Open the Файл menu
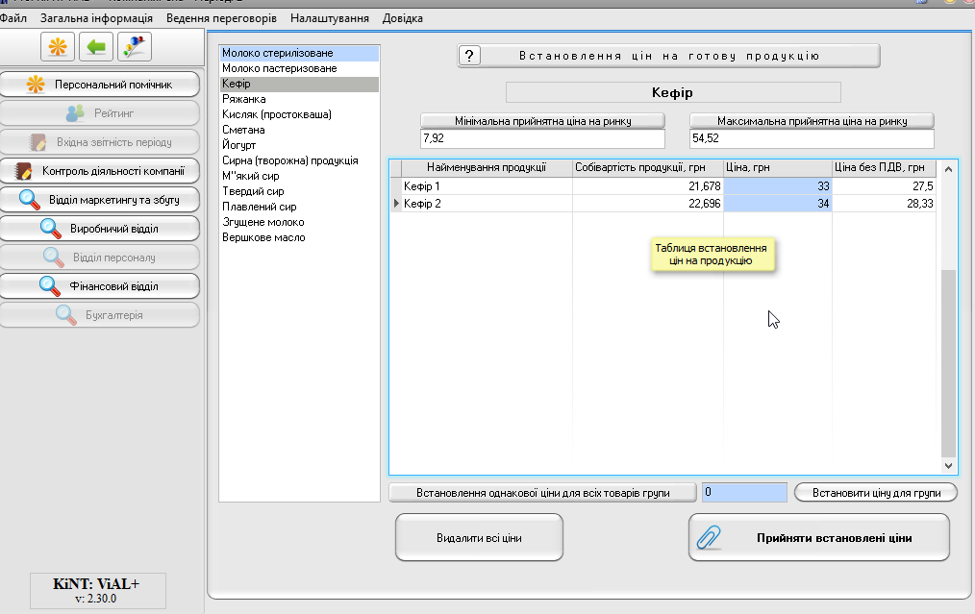Image resolution: width=975 pixels, height=614 pixels. coord(13,18)
